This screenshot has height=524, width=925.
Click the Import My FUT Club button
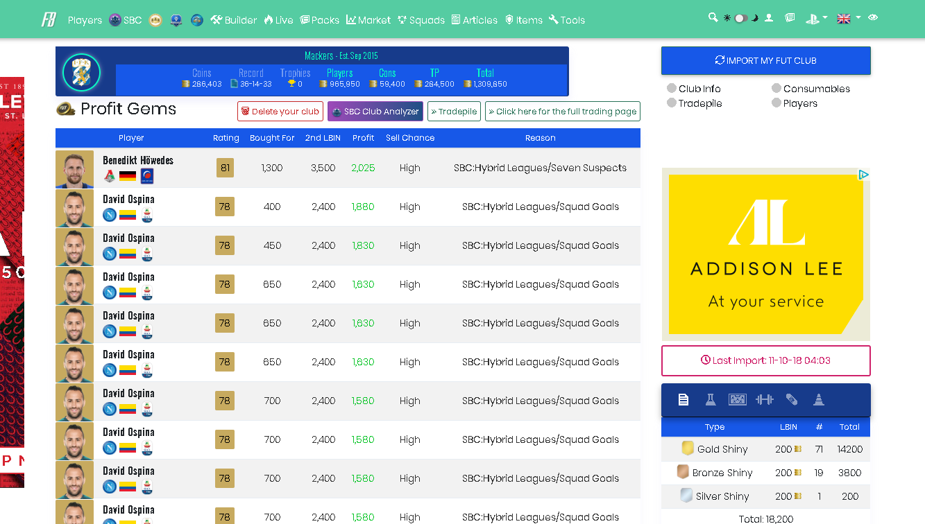(x=765, y=61)
